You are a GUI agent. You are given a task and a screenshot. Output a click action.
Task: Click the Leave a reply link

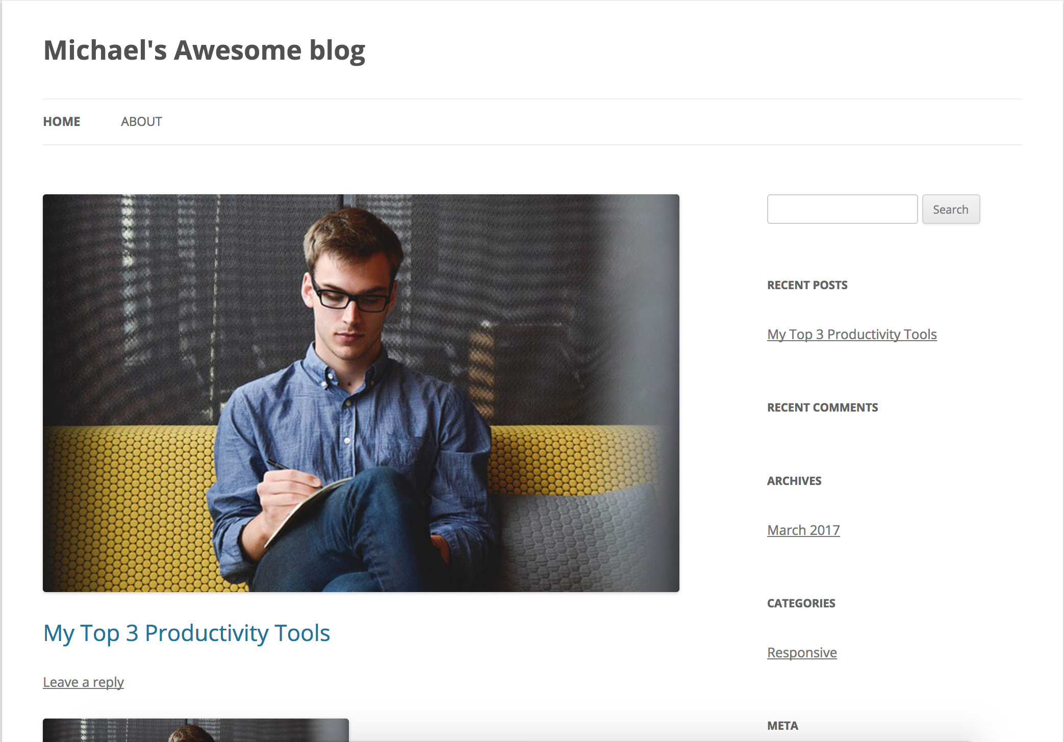point(83,682)
